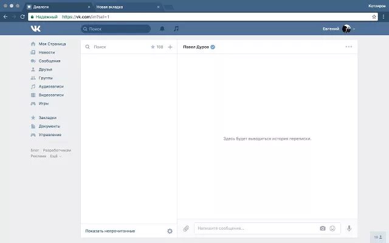This screenshot has width=389, height=243.
Task: Open Новости in sidebar
Action: (x=47, y=52)
